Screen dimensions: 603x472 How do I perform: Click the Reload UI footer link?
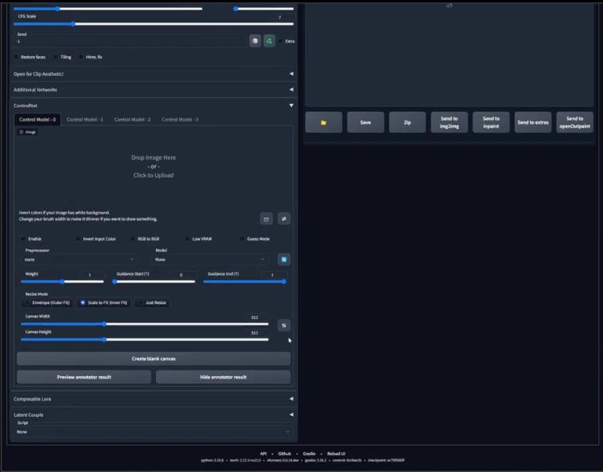click(x=336, y=454)
